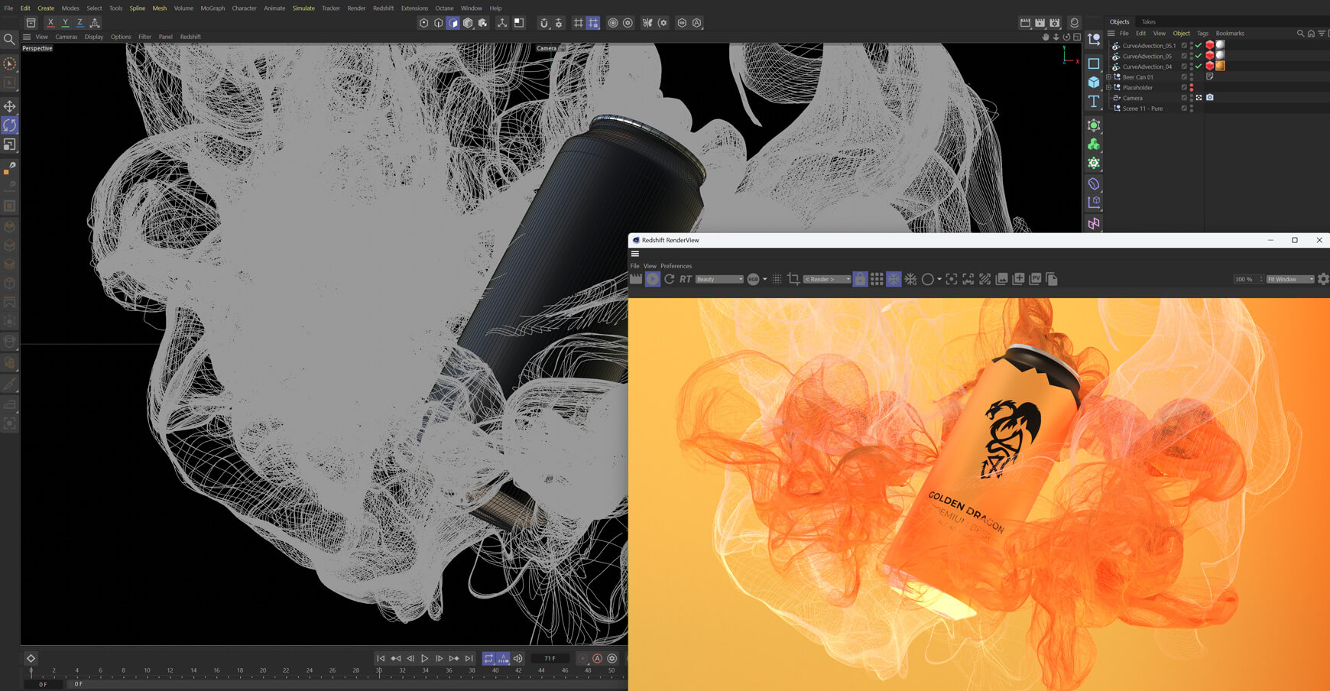
Task: Toggle the green checkmark of CurveAdvection_04
Action: tap(1199, 67)
